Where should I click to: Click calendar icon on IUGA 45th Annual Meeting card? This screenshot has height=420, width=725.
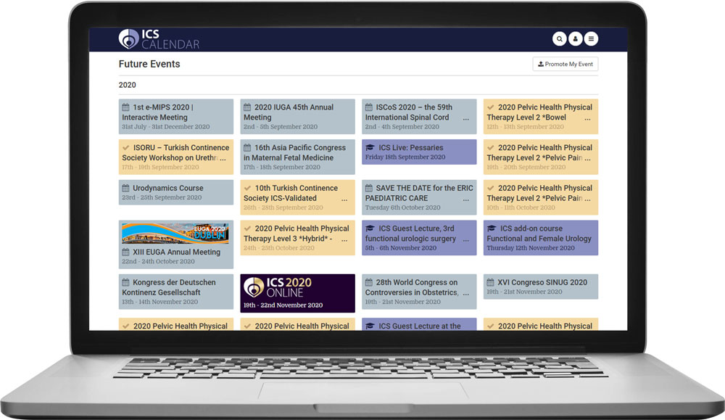pyautogui.click(x=247, y=107)
